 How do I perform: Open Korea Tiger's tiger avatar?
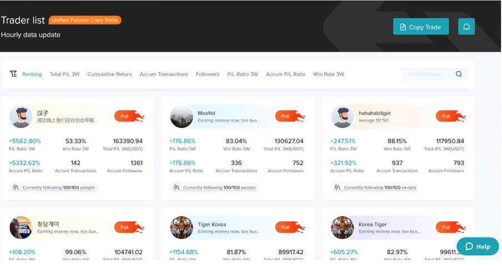pyautogui.click(x=342, y=228)
